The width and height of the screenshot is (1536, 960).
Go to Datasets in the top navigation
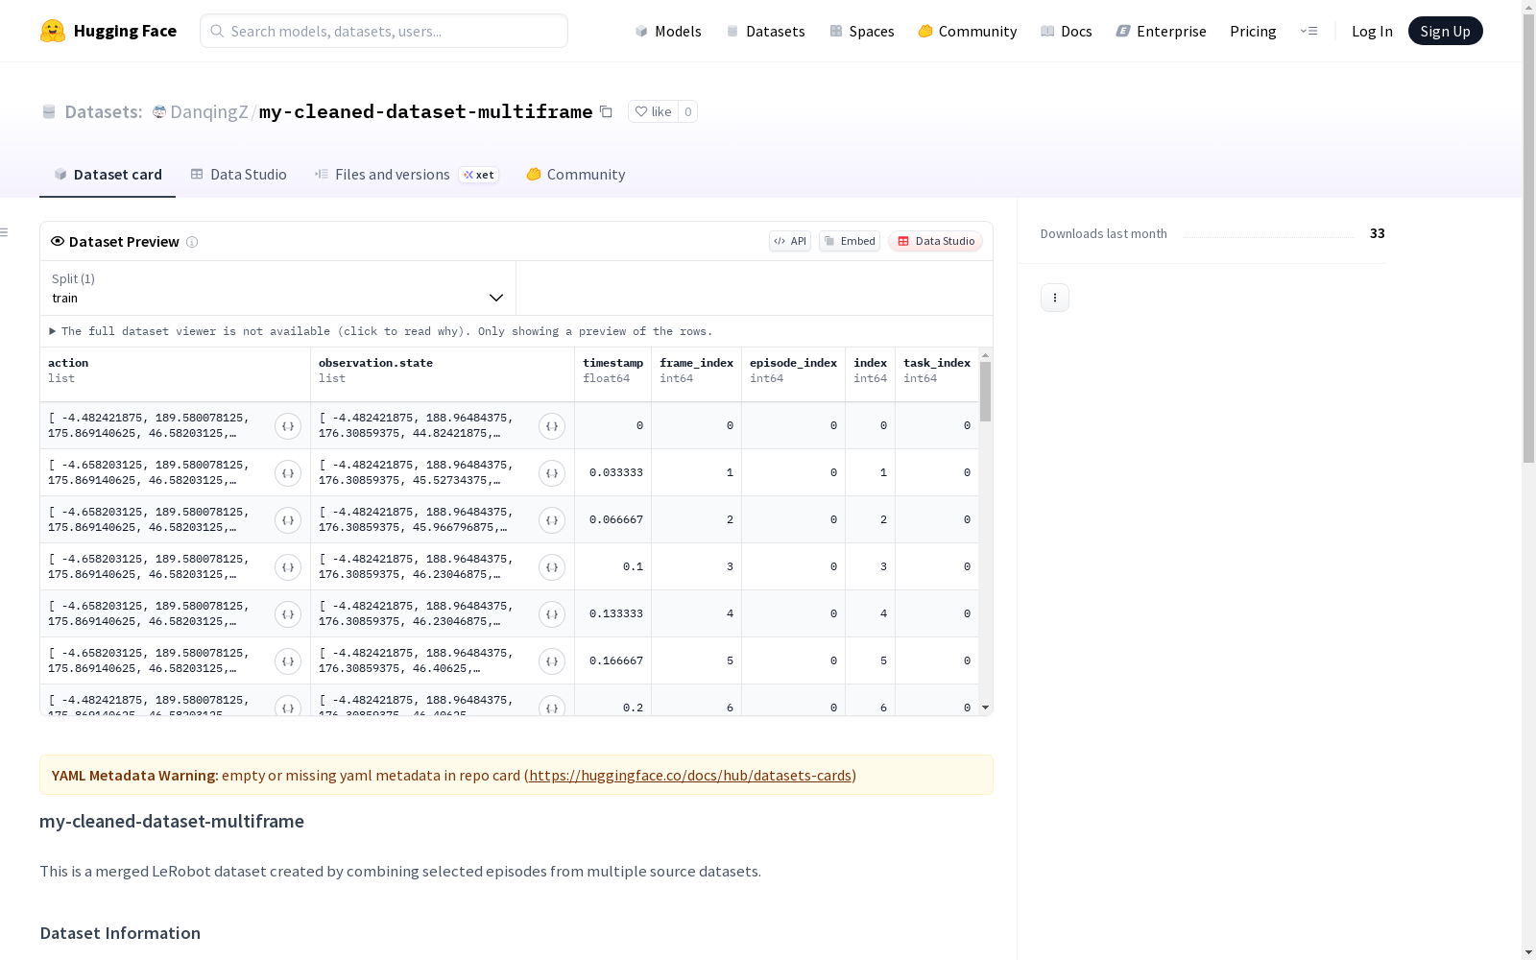[765, 31]
